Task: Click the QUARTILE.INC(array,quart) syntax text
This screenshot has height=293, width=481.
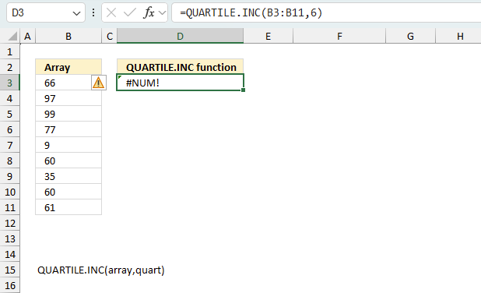Action: tap(101, 270)
